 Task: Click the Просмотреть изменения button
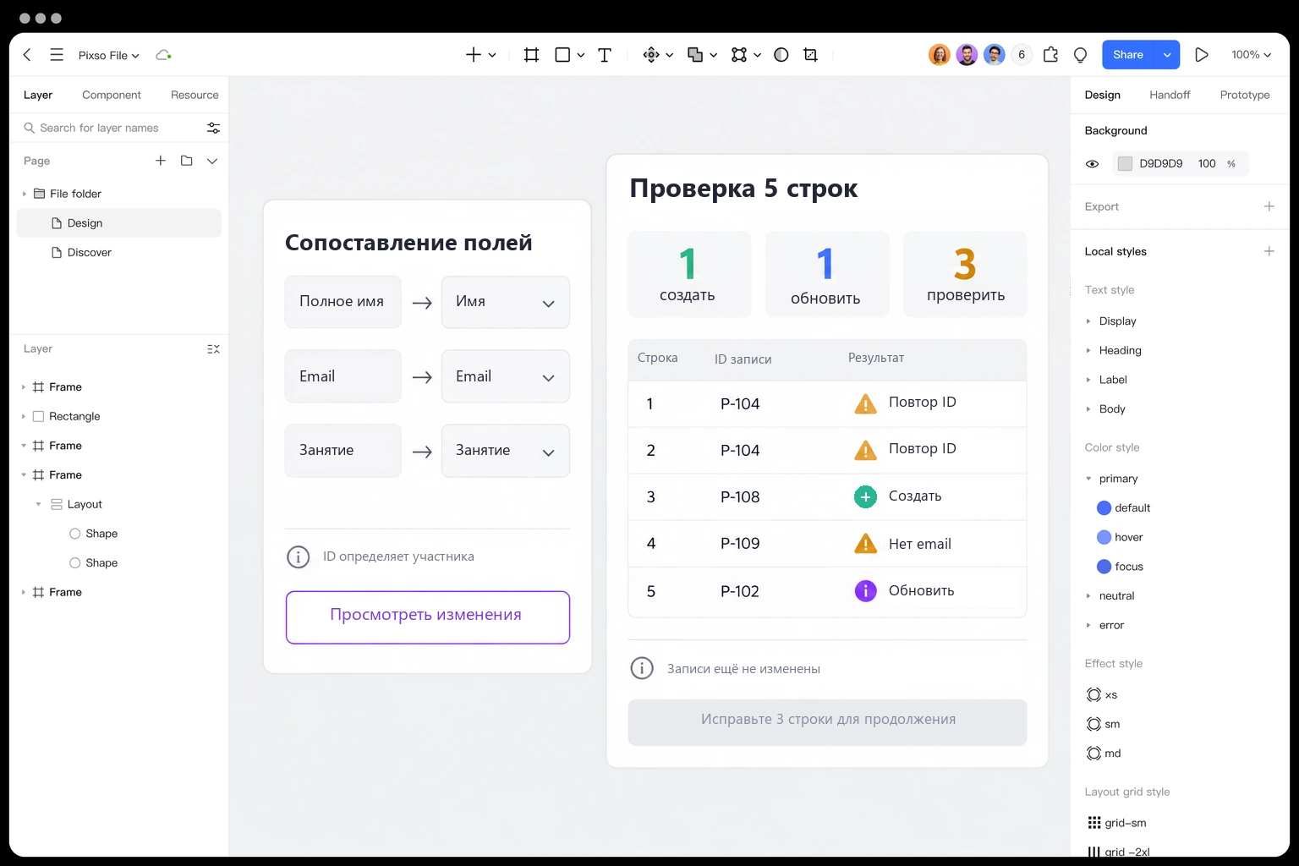click(428, 617)
